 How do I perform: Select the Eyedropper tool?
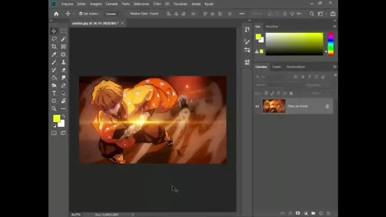click(54, 54)
